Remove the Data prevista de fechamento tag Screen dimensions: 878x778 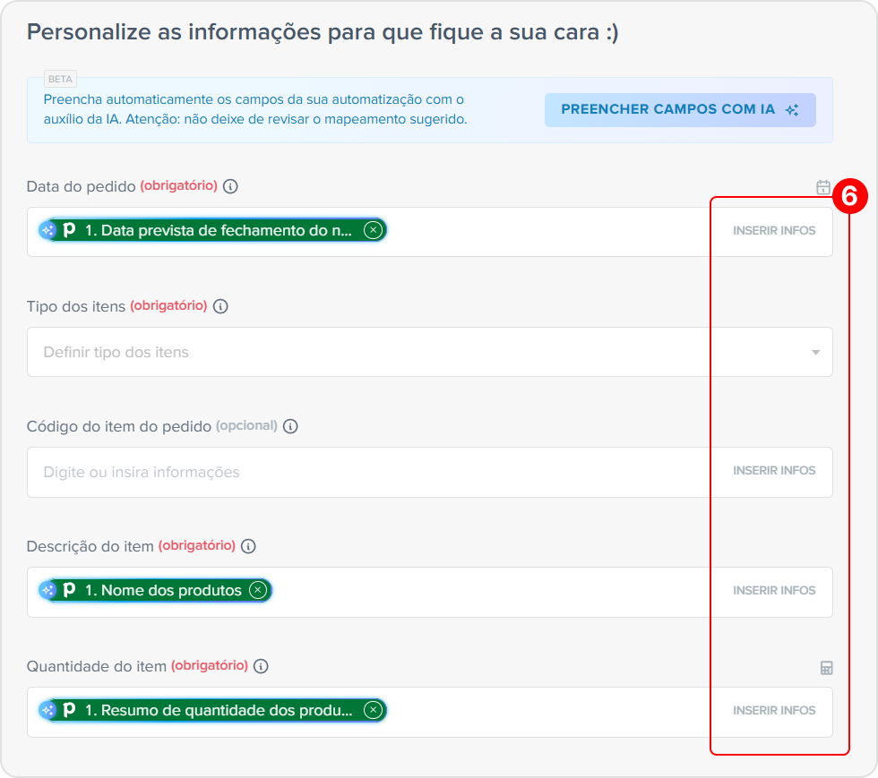point(373,230)
